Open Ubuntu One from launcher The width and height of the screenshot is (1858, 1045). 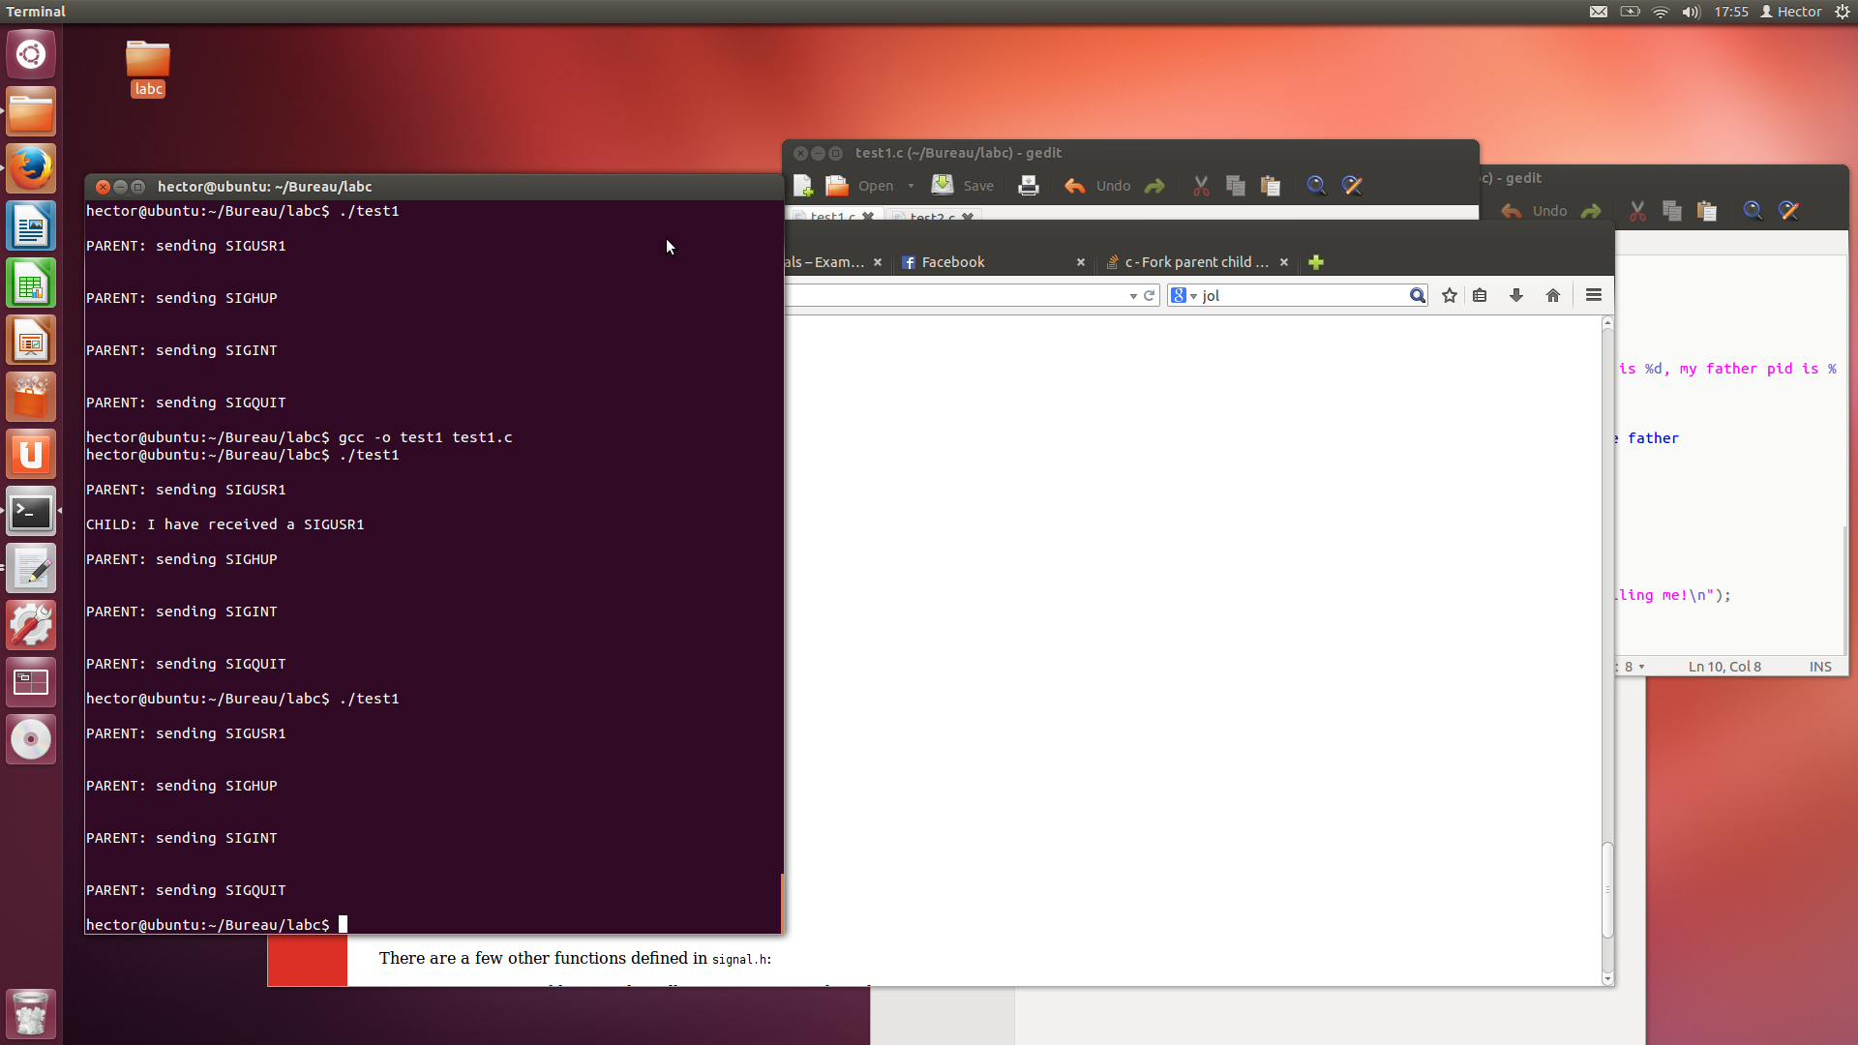click(31, 454)
